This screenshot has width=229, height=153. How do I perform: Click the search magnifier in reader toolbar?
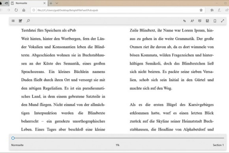click(28, 21)
